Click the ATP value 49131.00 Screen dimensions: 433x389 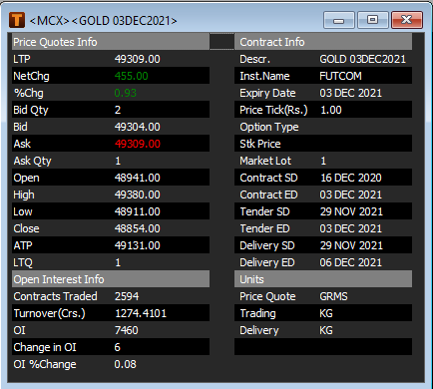pos(138,245)
